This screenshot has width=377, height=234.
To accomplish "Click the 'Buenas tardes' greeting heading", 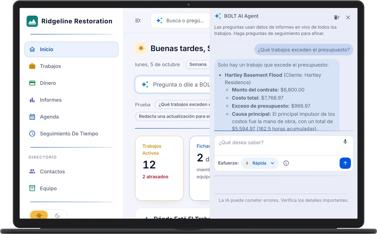I will (x=180, y=49).
